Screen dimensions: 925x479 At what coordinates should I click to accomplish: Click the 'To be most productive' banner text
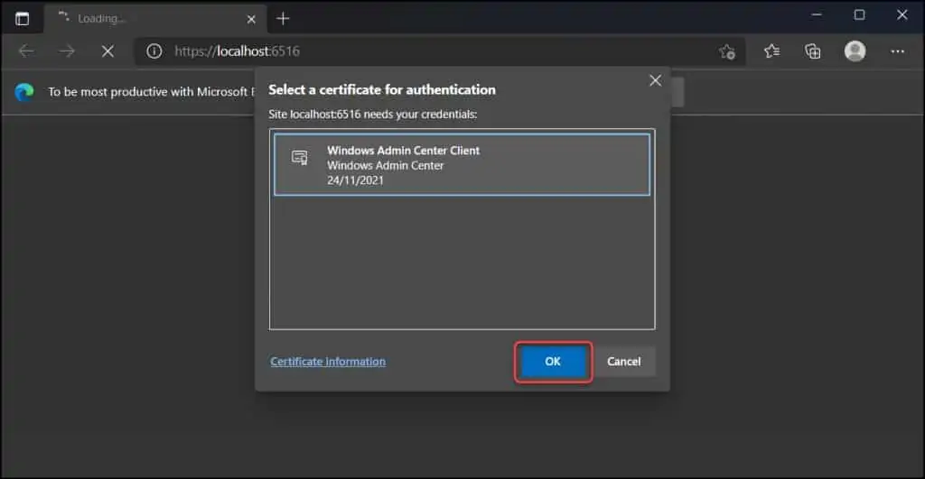point(151,92)
